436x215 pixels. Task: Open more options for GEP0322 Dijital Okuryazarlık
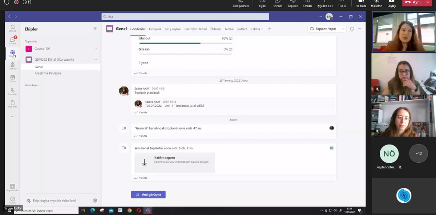click(95, 60)
